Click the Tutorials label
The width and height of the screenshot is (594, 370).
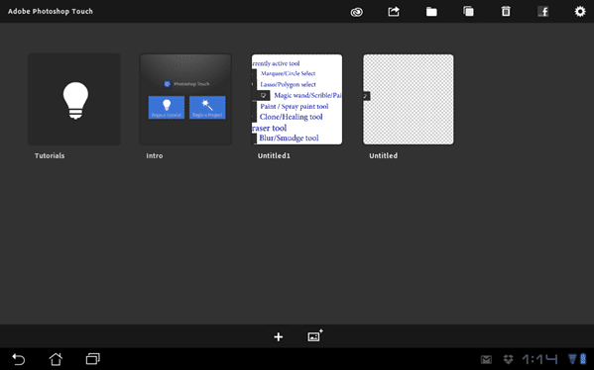(50, 155)
